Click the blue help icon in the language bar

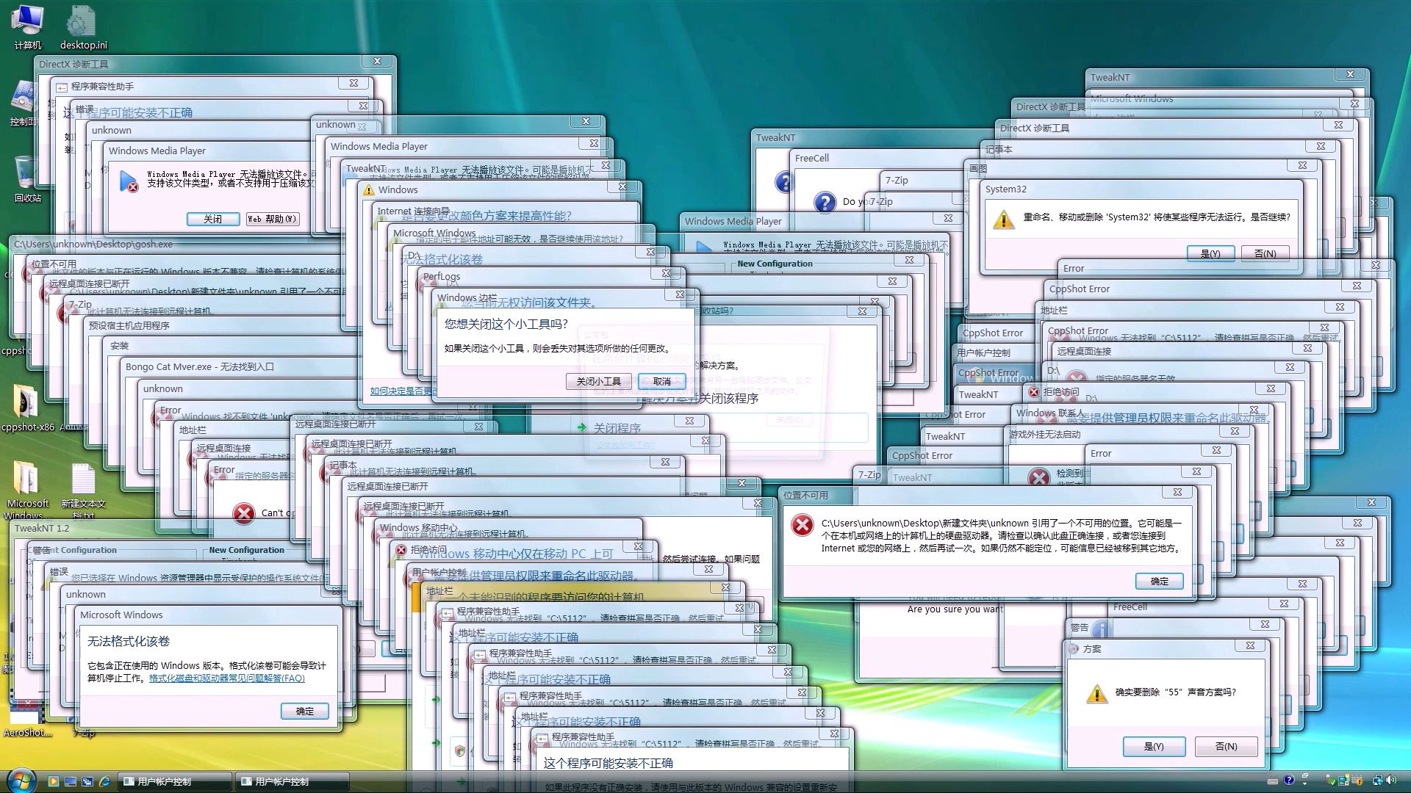(1289, 780)
